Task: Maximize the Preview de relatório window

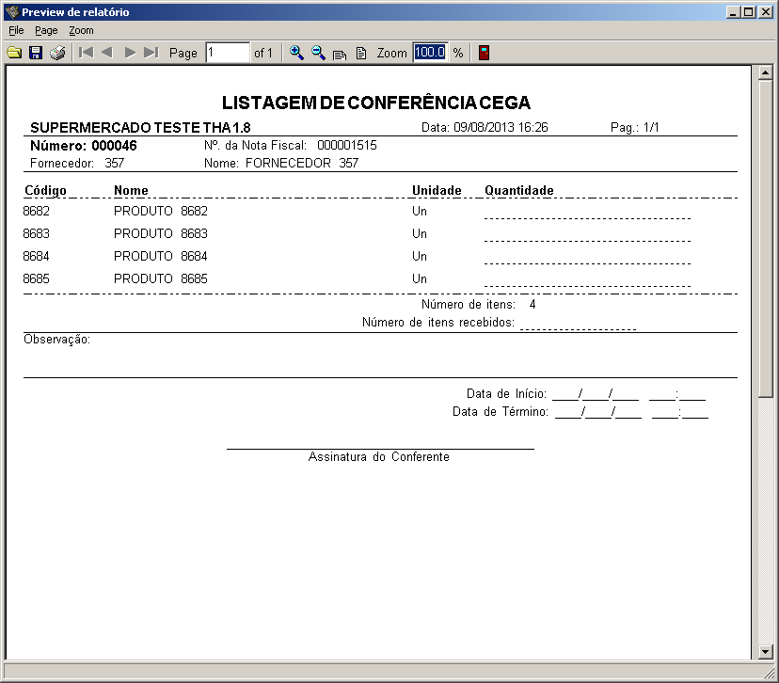Action: point(749,12)
